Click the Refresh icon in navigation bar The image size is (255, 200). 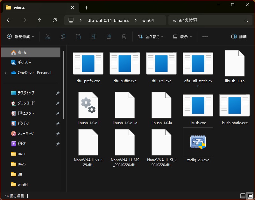pos(54,20)
